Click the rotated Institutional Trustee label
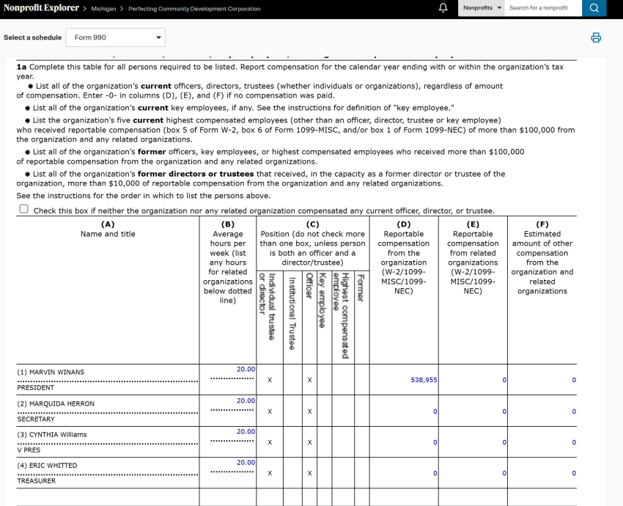623x506 pixels. point(292,314)
